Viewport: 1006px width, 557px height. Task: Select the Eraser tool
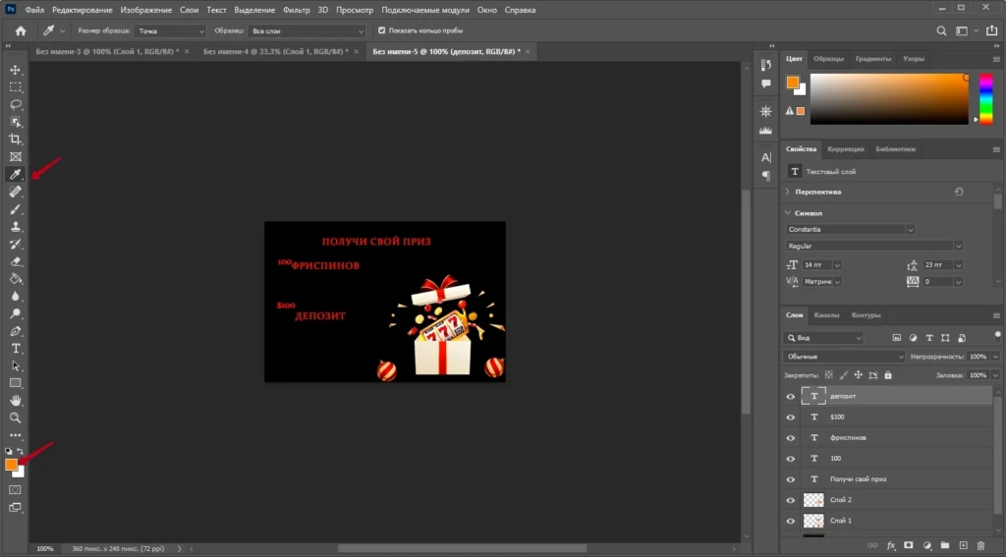tap(16, 261)
